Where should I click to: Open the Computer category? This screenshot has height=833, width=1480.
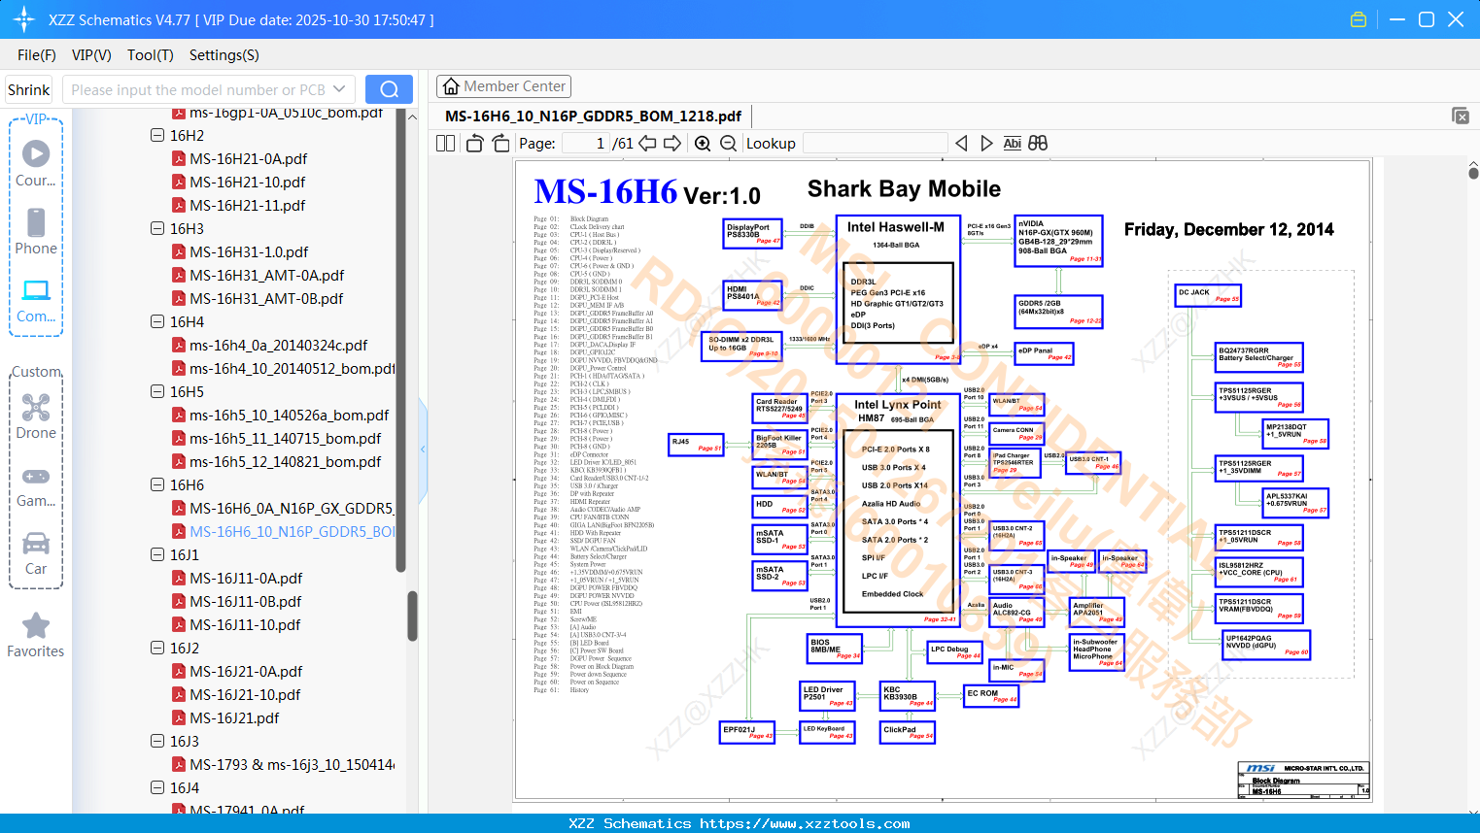point(36,300)
